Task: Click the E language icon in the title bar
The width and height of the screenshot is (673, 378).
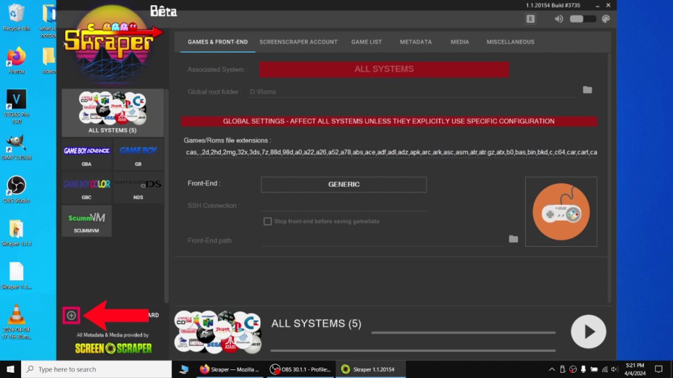Action: pyautogui.click(x=530, y=20)
